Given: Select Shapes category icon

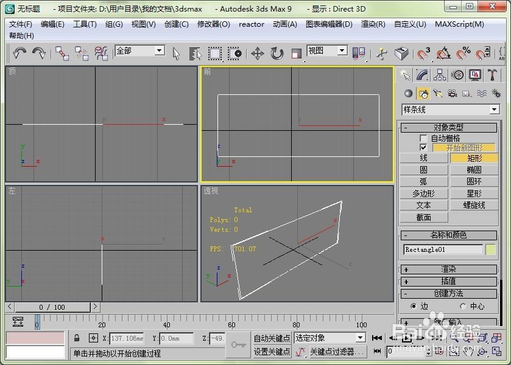Looking at the screenshot, I should point(423,94).
